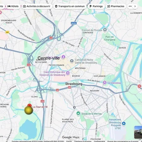This screenshot has height=142, width=142.
Task: Select the transit station icon near Plaine des Bouchers
Action: click(74, 107)
